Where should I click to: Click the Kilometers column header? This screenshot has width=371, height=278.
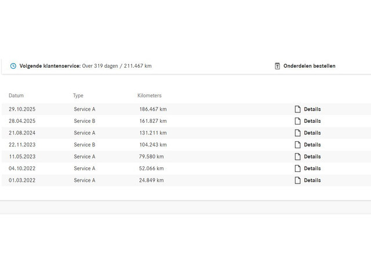pos(150,96)
